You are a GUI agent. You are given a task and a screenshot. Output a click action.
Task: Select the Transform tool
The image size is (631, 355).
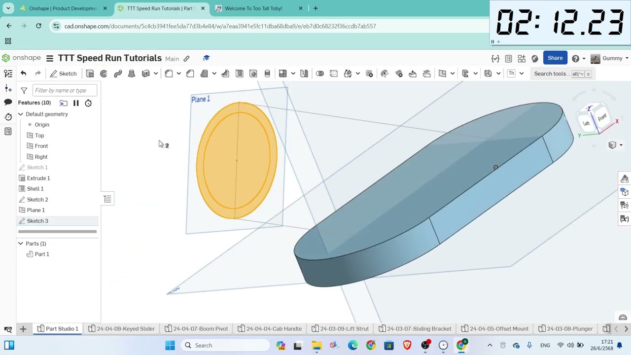point(348,73)
